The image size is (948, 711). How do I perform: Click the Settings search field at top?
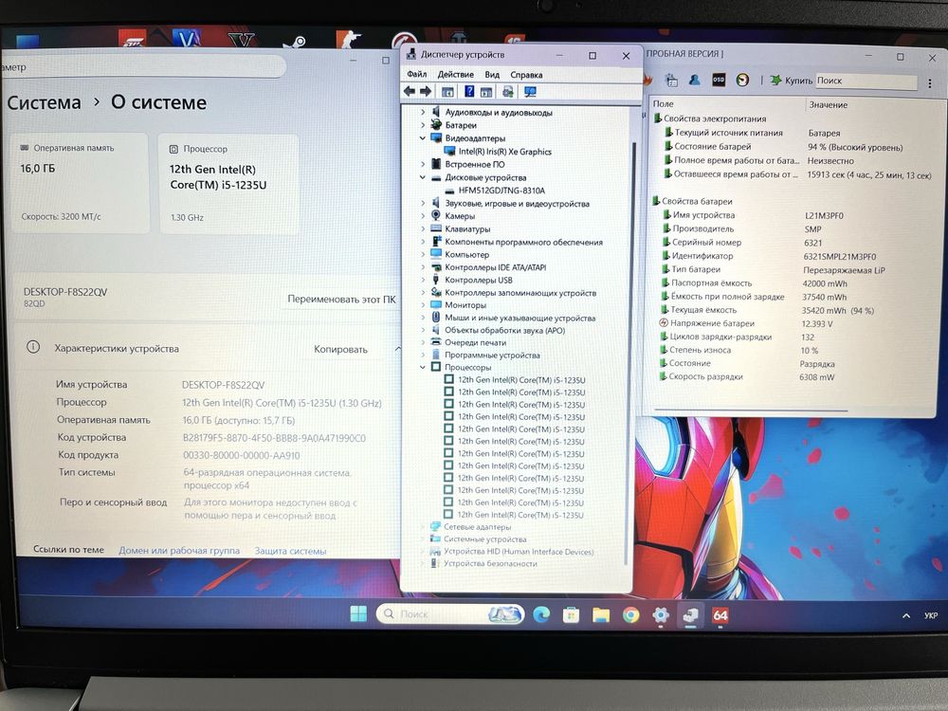pos(143,66)
